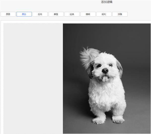Click the dog's eye on the photo's left
The height and width of the screenshot is (134, 151).
click(99, 65)
